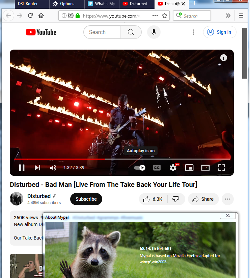Click the green padlock secure connection icon
The width and height of the screenshot is (250, 278).
[78, 16]
